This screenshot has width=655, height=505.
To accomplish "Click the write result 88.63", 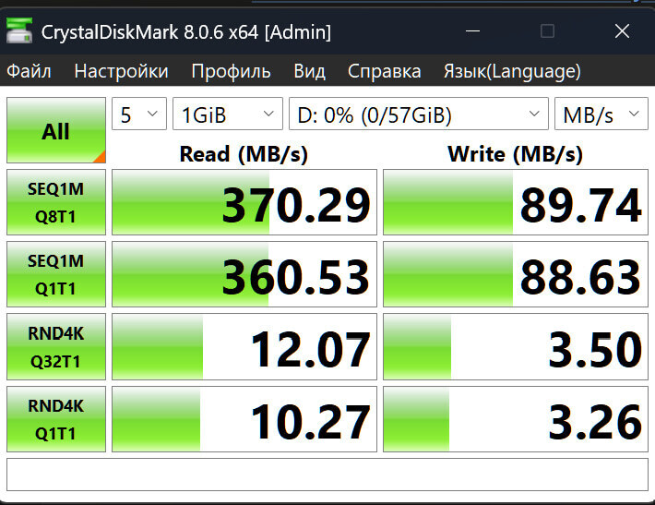I will coord(516,274).
